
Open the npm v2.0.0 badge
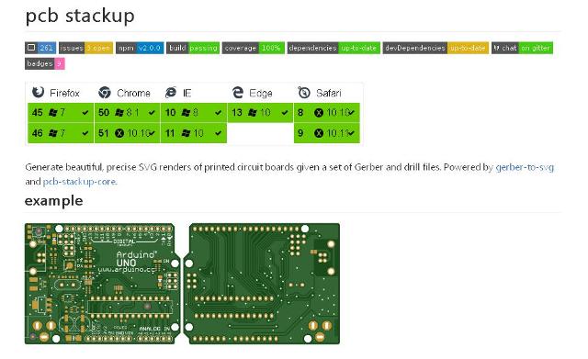(x=140, y=48)
